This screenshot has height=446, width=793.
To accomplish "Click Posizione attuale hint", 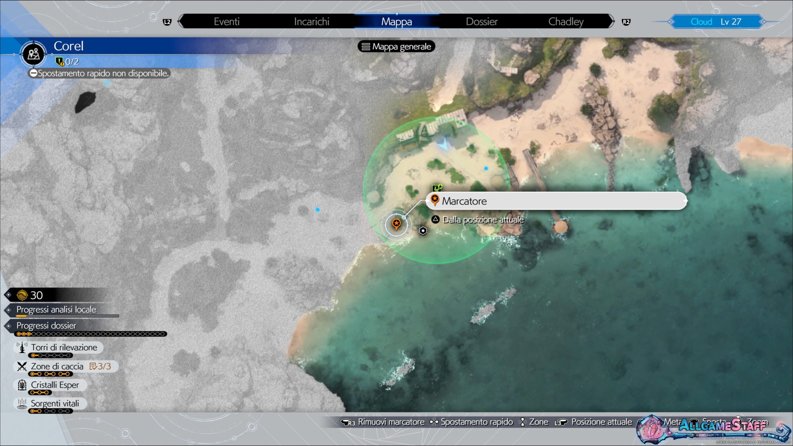I will click(602, 422).
